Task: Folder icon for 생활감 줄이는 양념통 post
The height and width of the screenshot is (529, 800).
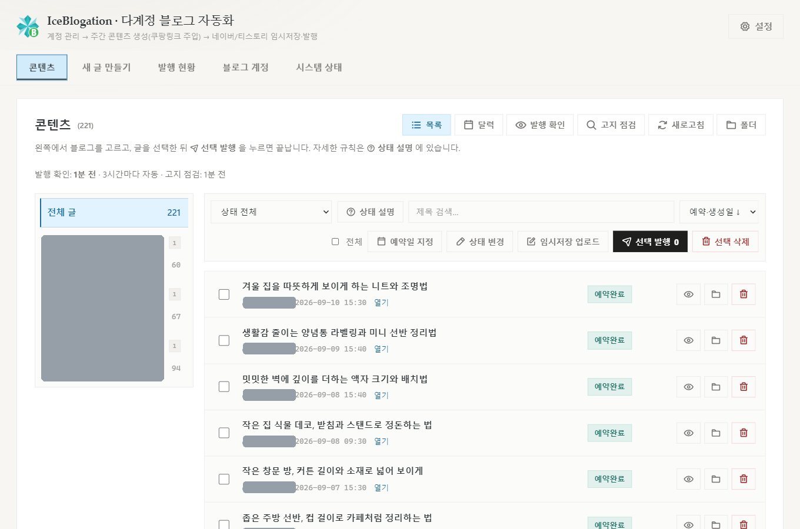Action: [x=716, y=340]
